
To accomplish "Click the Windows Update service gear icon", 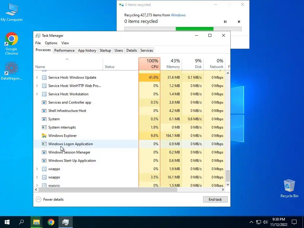I will [x=44, y=77].
